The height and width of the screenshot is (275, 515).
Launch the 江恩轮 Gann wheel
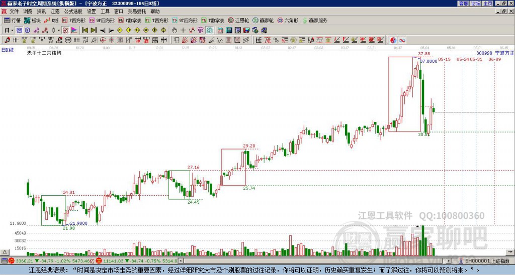tap(238, 20)
